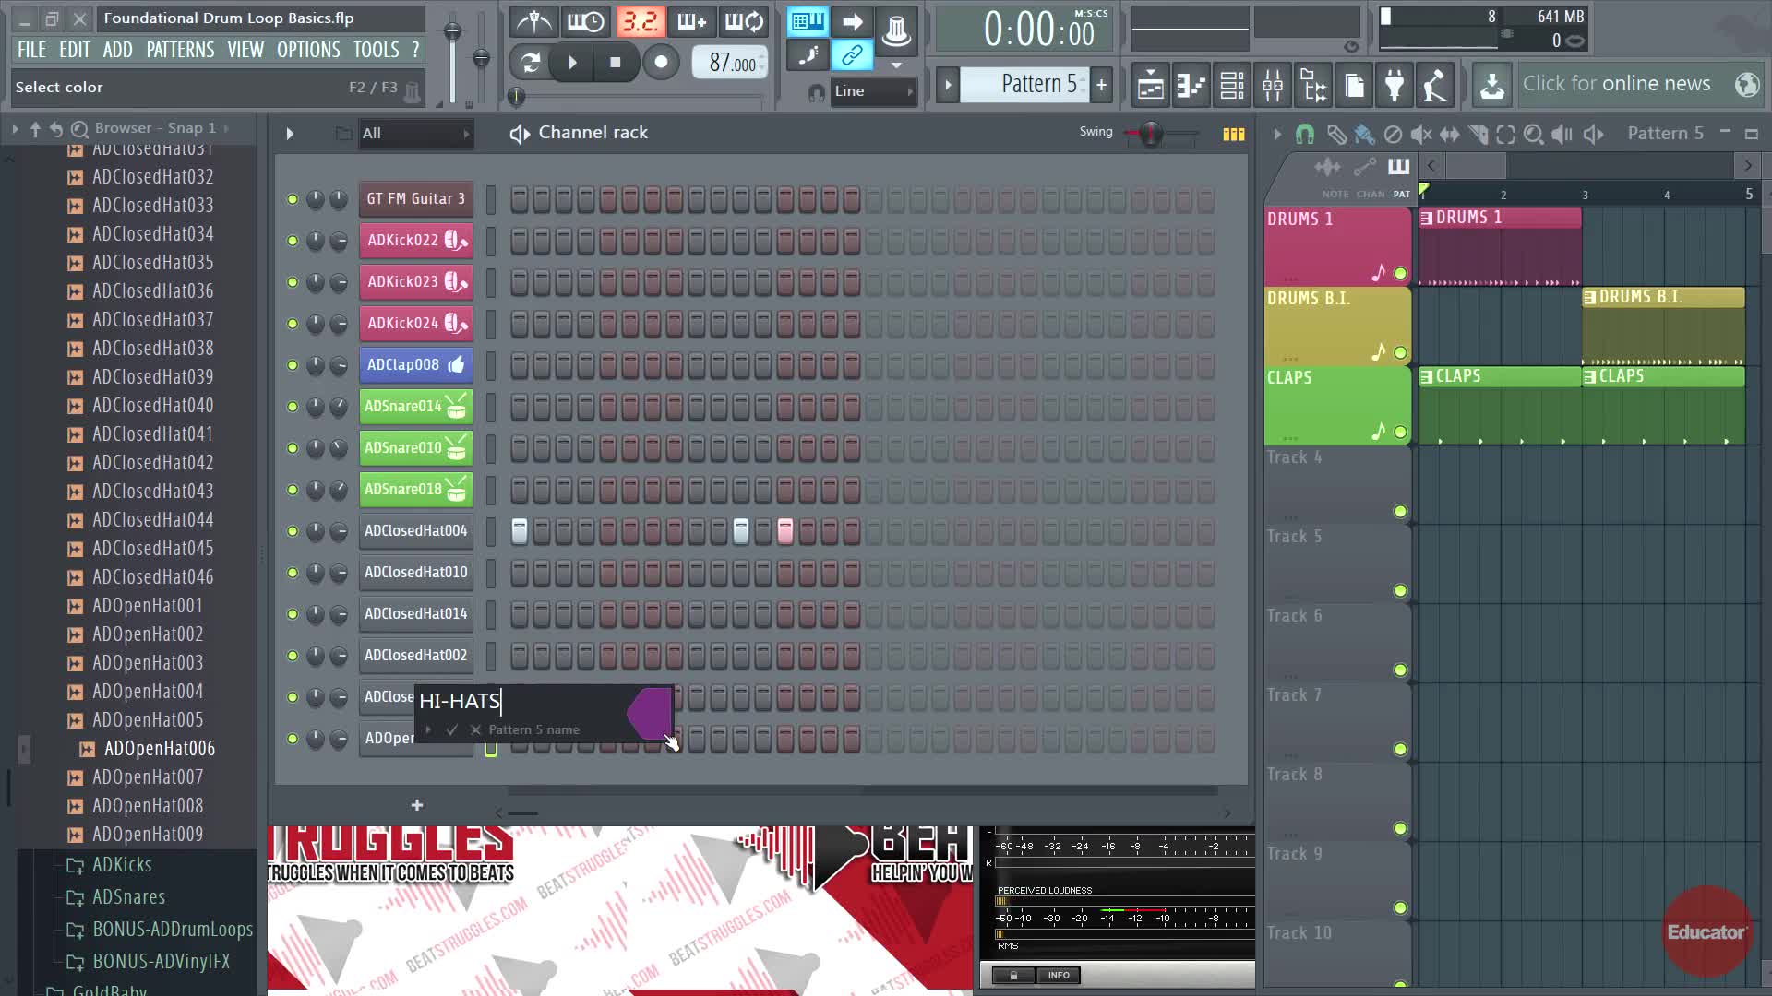Click the purple color swatch in rename box
Screen dimensions: 1772x996
(652, 713)
